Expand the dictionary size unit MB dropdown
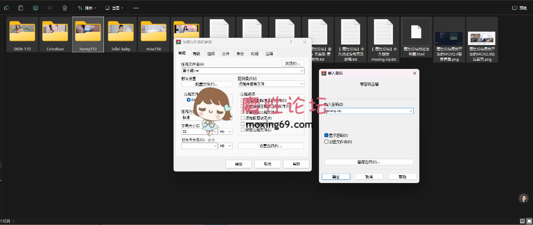Viewport: 533px width, 225px height. tap(226, 132)
